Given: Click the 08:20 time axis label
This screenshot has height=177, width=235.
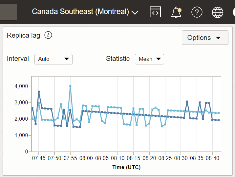Looking at the screenshot, I should tap(149, 158).
